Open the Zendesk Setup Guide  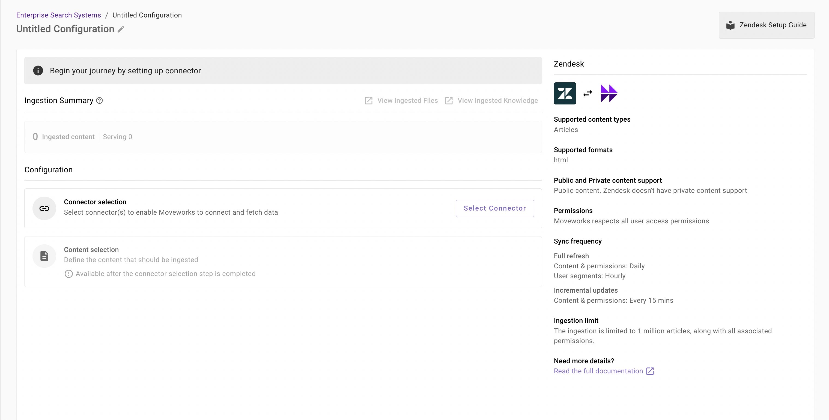coord(766,25)
